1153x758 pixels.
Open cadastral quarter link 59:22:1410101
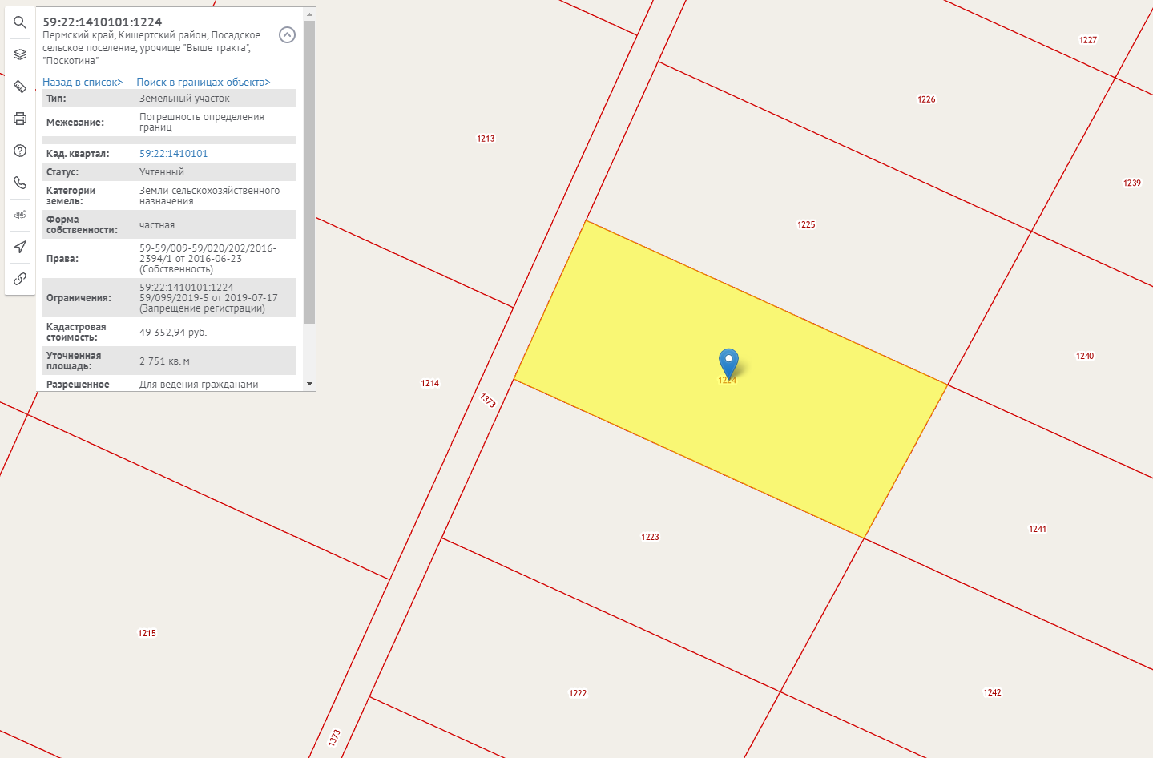coord(173,153)
